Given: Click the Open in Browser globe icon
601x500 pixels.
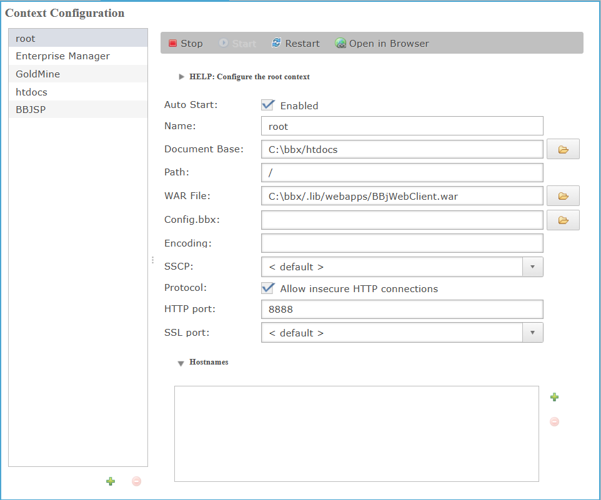Looking at the screenshot, I should (340, 43).
